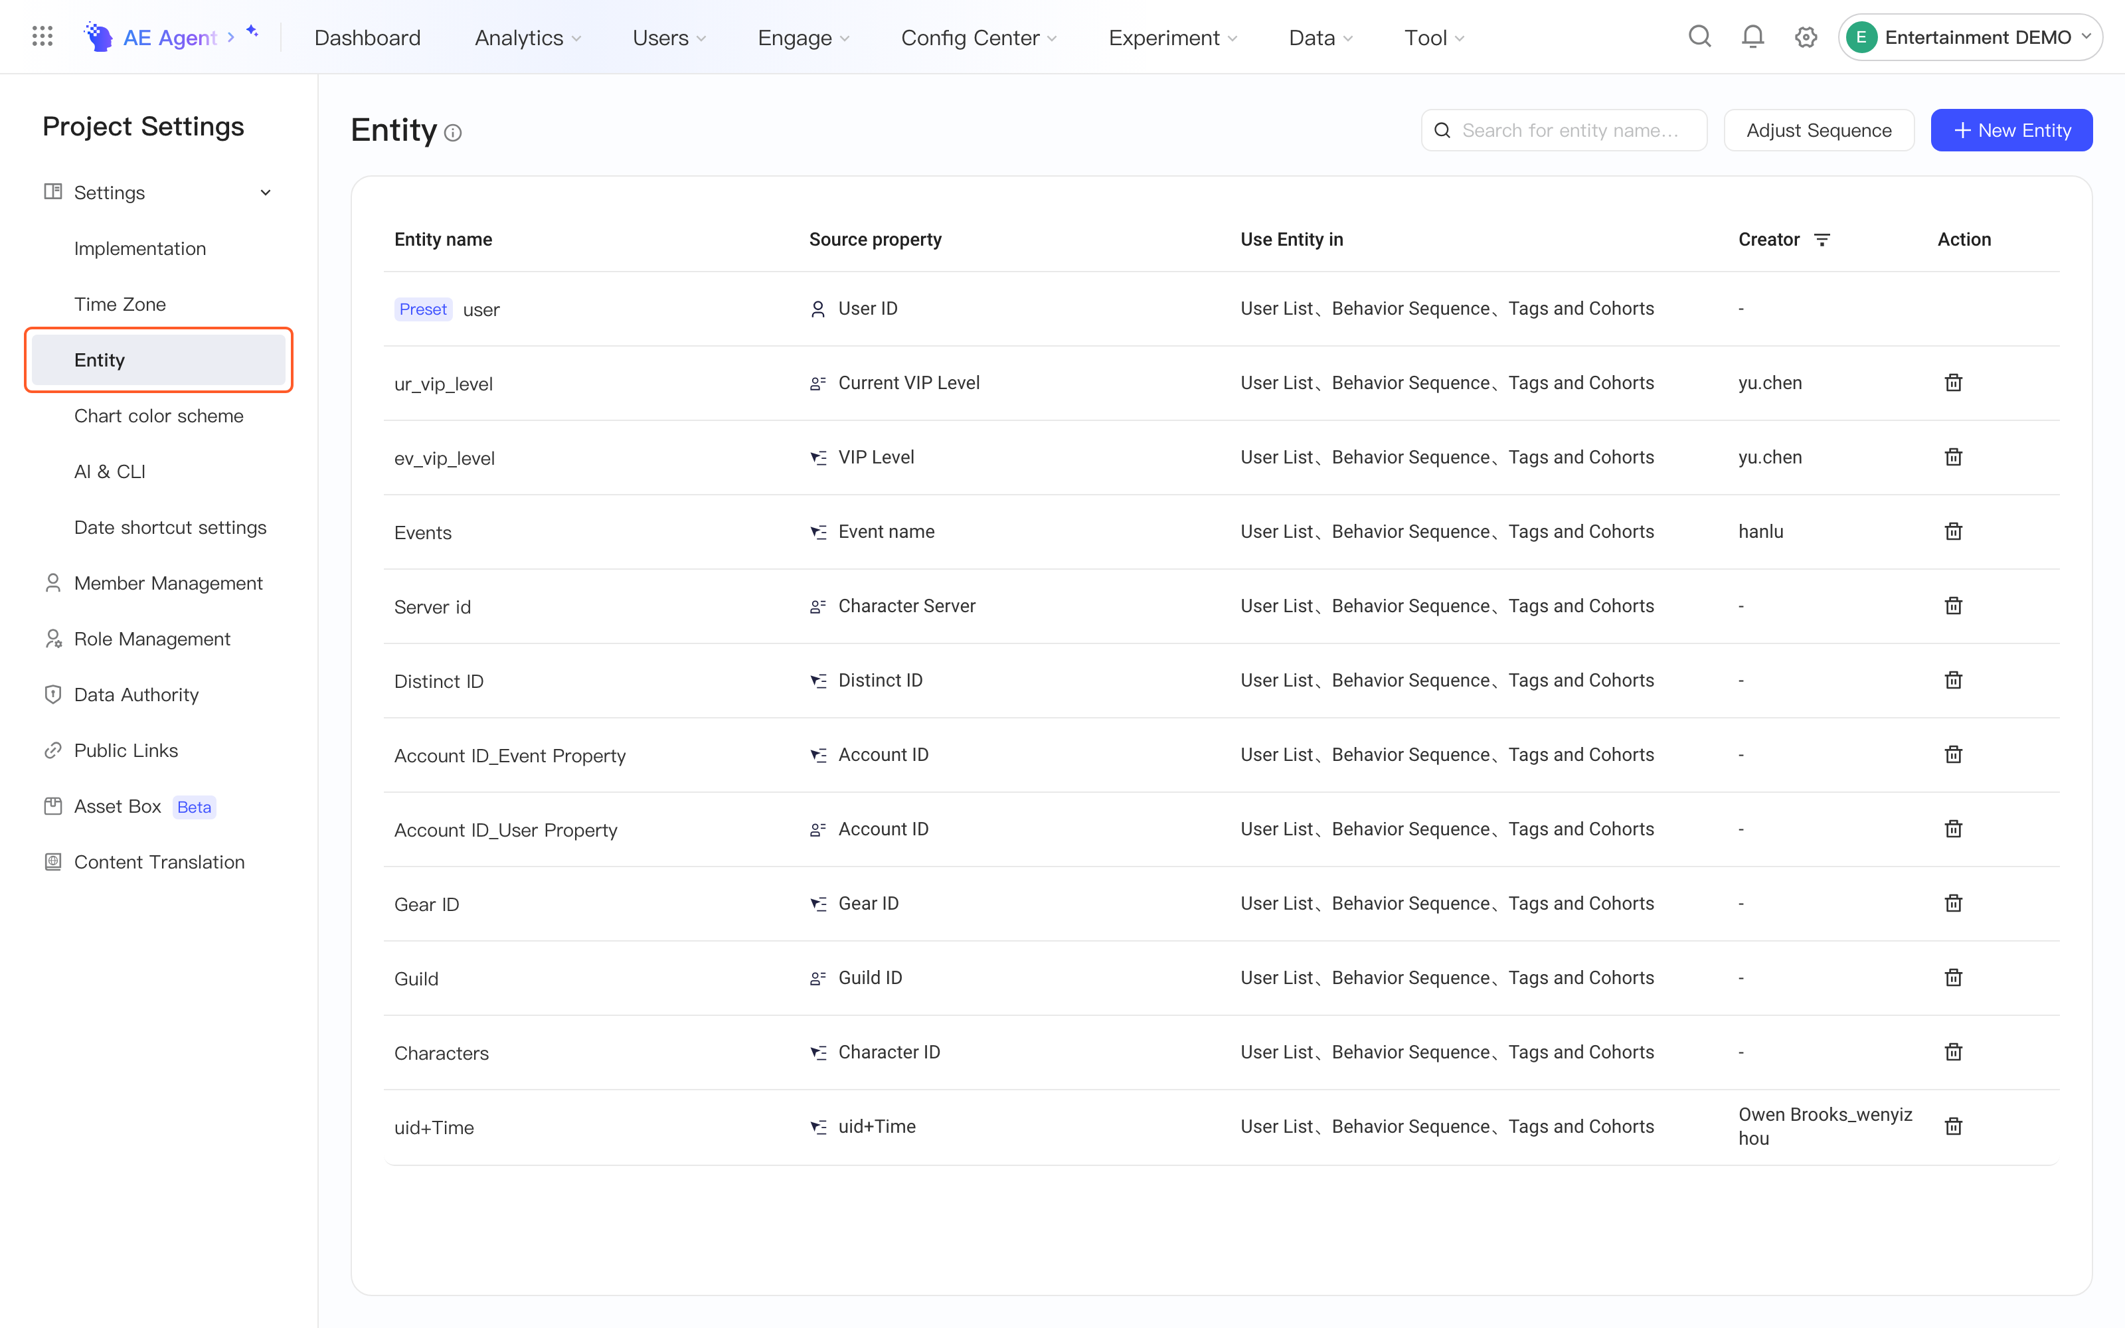Delete the ev_vip_level entity
Image resolution: width=2125 pixels, height=1328 pixels.
click(x=1953, y=457)
